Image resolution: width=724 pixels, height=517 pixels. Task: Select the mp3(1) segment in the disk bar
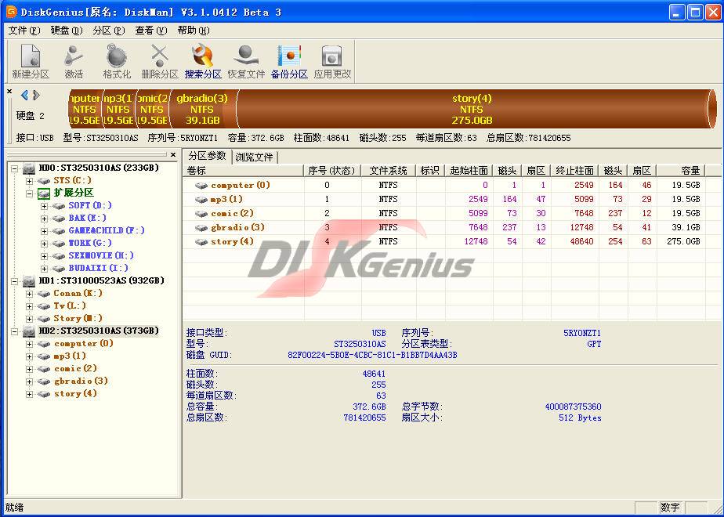(118, 110)
